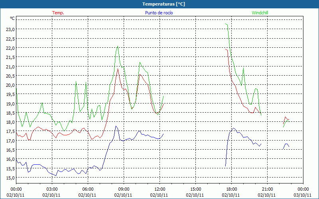319x199 pixels.
Task: Click the 19,0 y-axis value
Action: tap(10, 104)
